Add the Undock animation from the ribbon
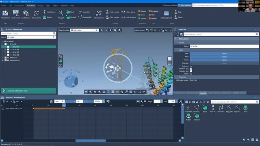 [x=71, y=17]
